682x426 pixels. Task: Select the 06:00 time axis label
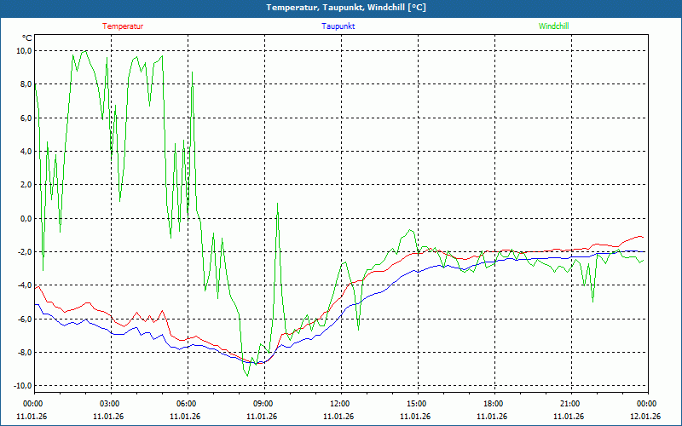pyautogui.click(x=187, y=404)
